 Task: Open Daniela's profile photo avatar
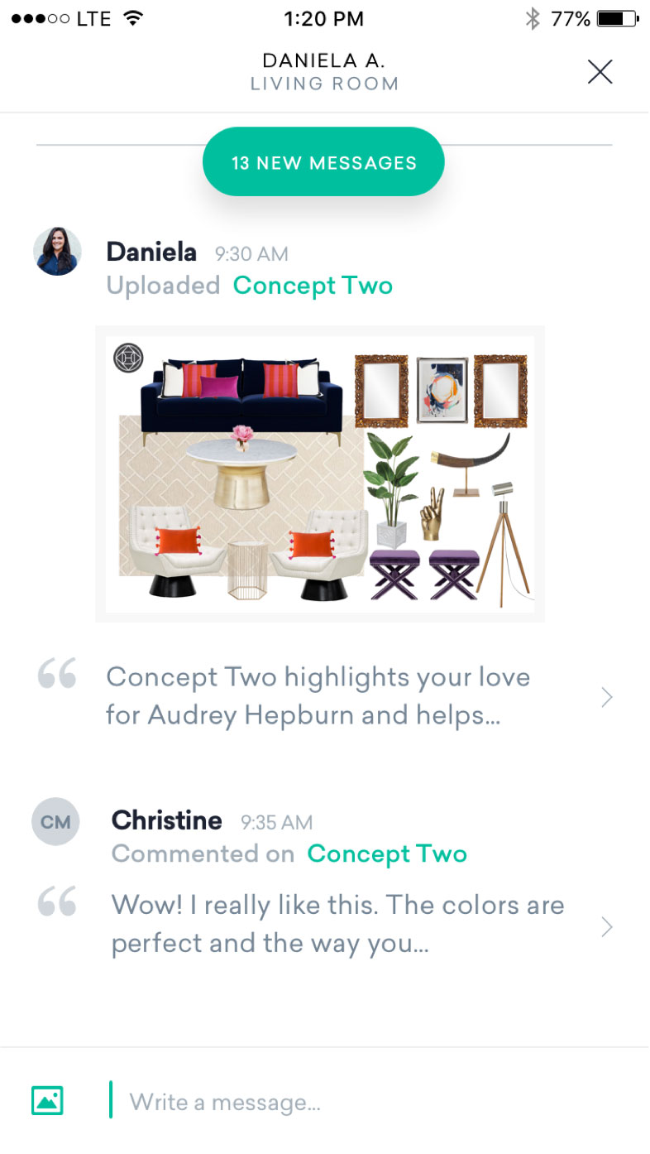57,252
